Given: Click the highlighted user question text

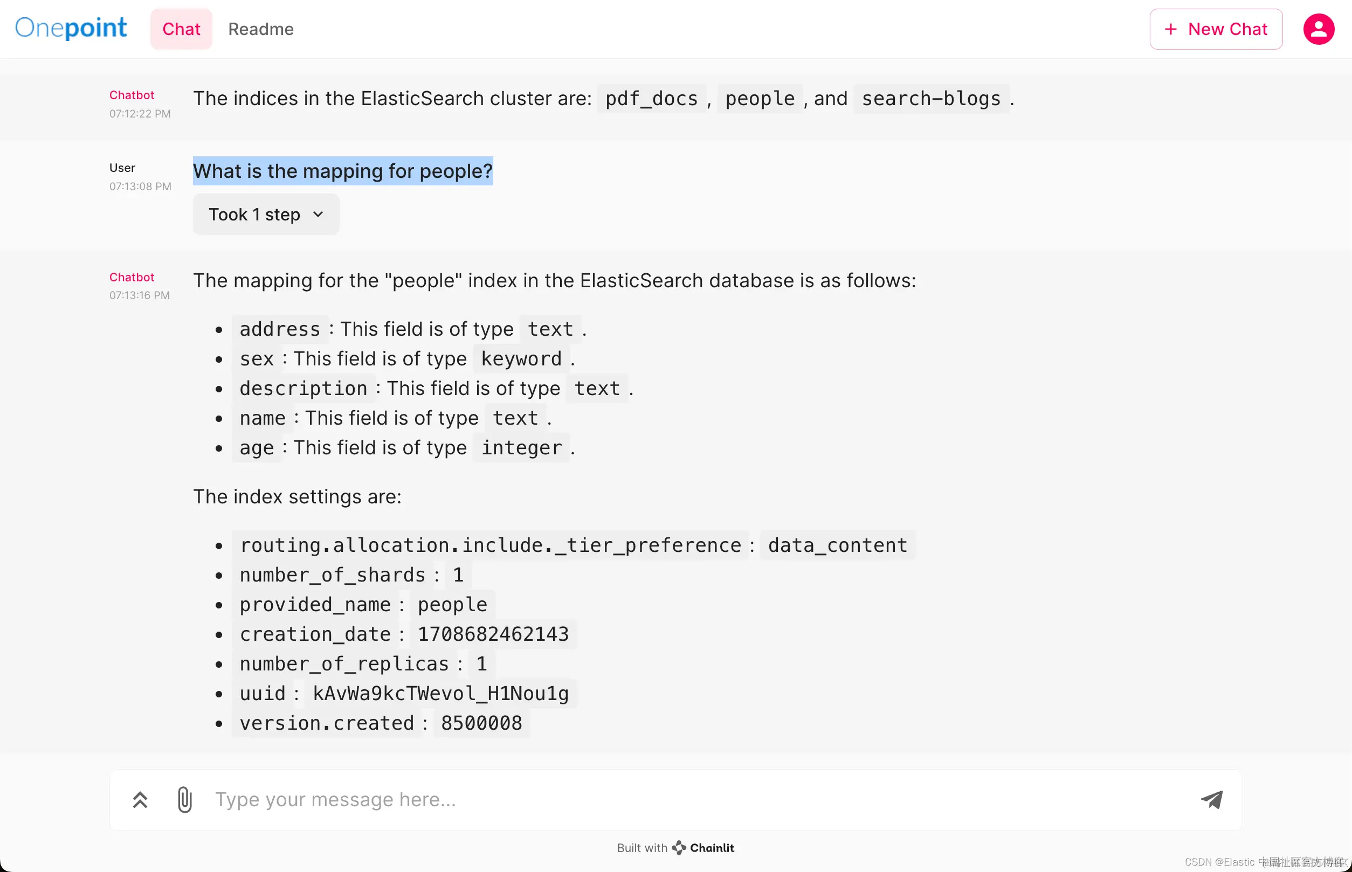Looking at the screenshot, I should pos(343,171).
